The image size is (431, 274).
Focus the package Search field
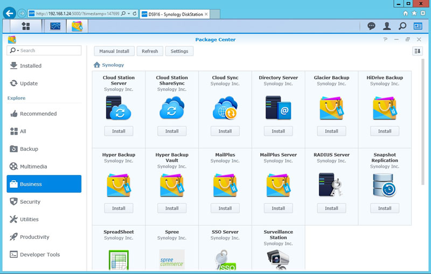coord(44,51)
